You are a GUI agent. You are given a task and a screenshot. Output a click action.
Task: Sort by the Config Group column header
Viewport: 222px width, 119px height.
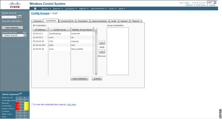click(x=59, y=30)
